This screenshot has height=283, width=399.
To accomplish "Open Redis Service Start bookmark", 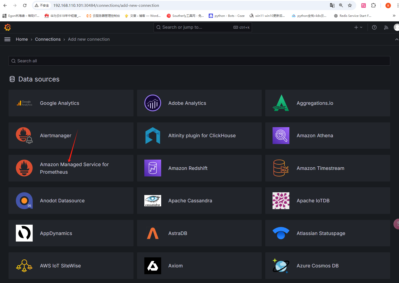I will pos(352,16).
